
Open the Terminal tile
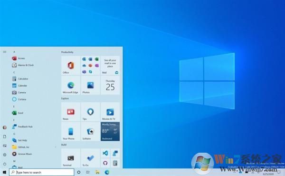click(x=71, y=158)
